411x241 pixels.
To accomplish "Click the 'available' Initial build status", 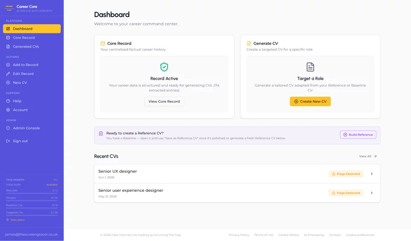I will tap(52, 185).
